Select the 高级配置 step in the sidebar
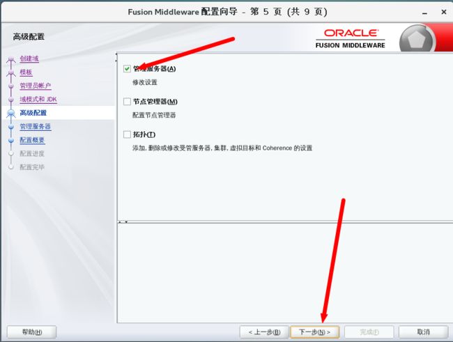The height and width of the screenshot is (342, 453). tap(33, 113)
